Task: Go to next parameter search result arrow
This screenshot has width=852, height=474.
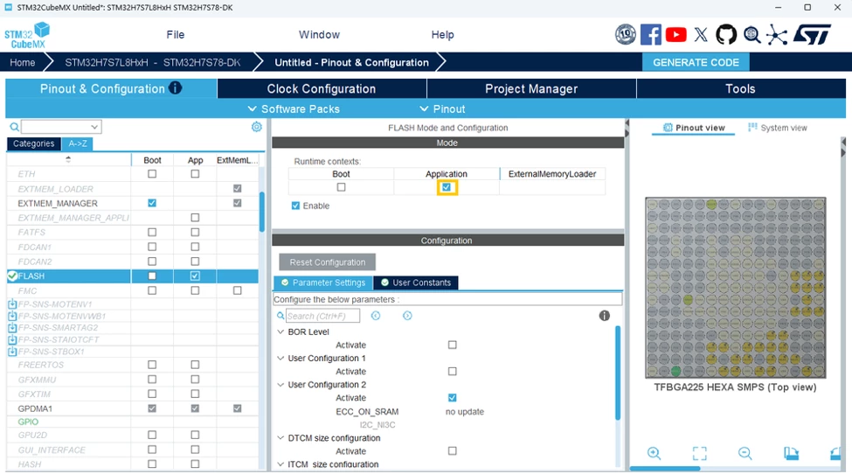Action: coord(407,316)
